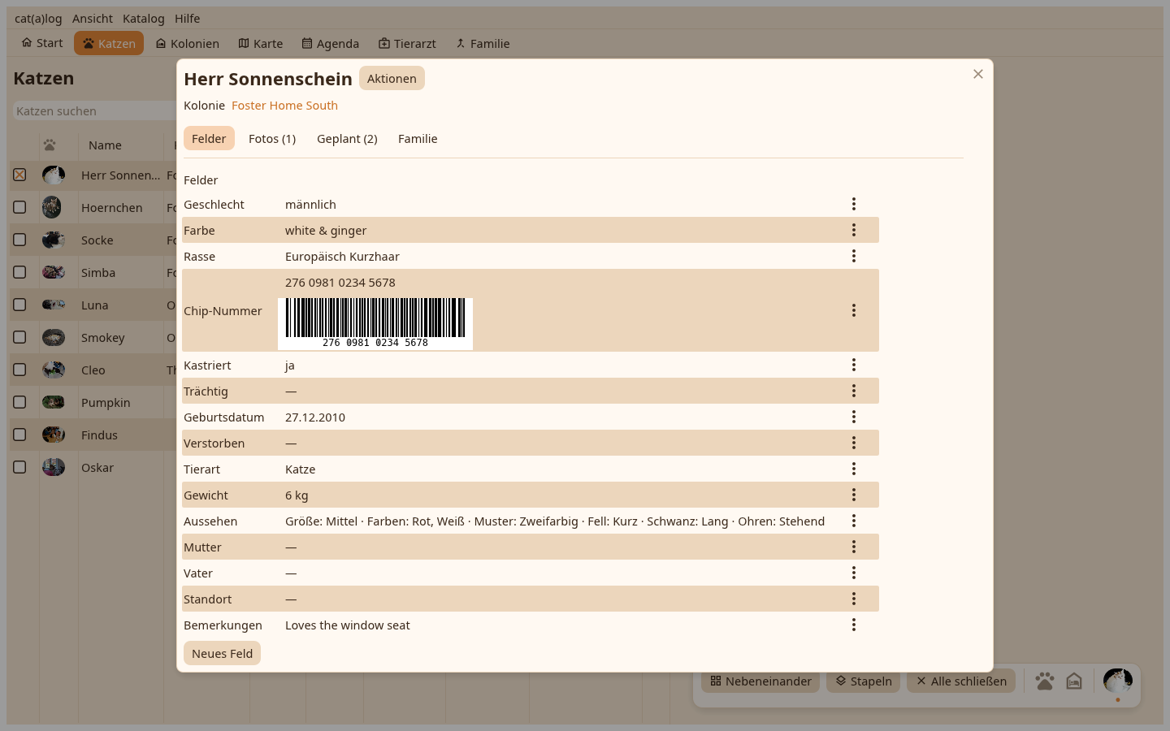1170x731 pixels.
Task: Tick the checkbox for Luna
Action: 19,305
